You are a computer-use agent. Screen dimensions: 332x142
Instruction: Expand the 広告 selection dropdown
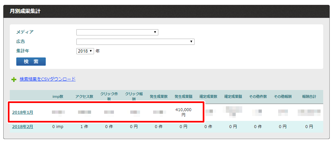[x=135, y=42]
